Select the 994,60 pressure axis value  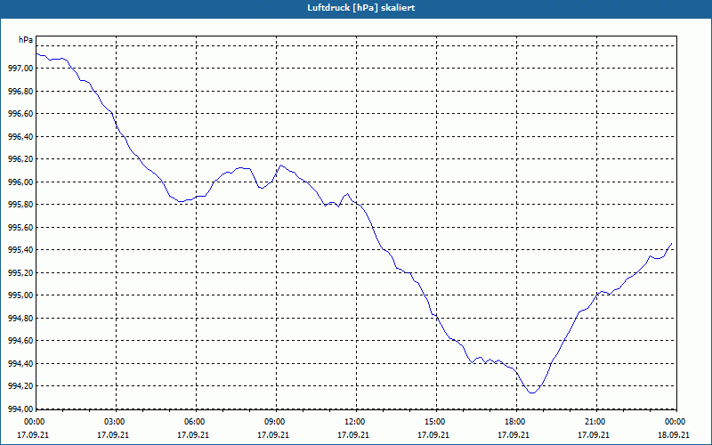pos(20,341)
